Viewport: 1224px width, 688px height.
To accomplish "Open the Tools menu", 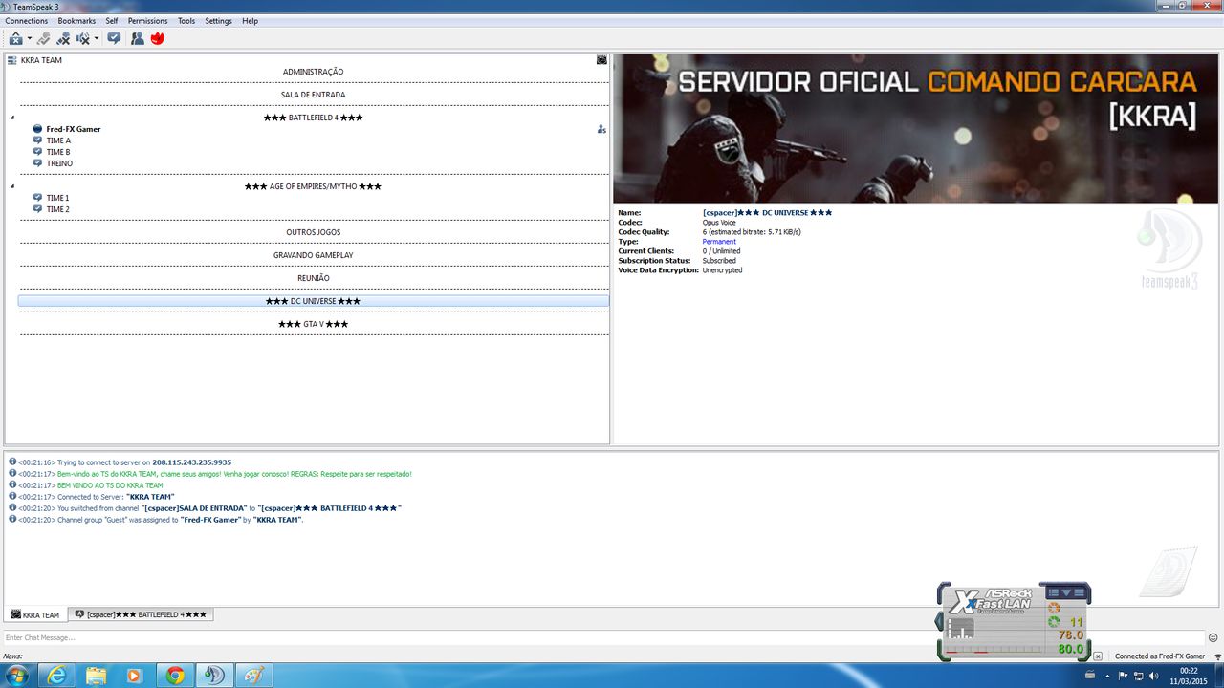I will pyautogui.click(x=186, y=20).
